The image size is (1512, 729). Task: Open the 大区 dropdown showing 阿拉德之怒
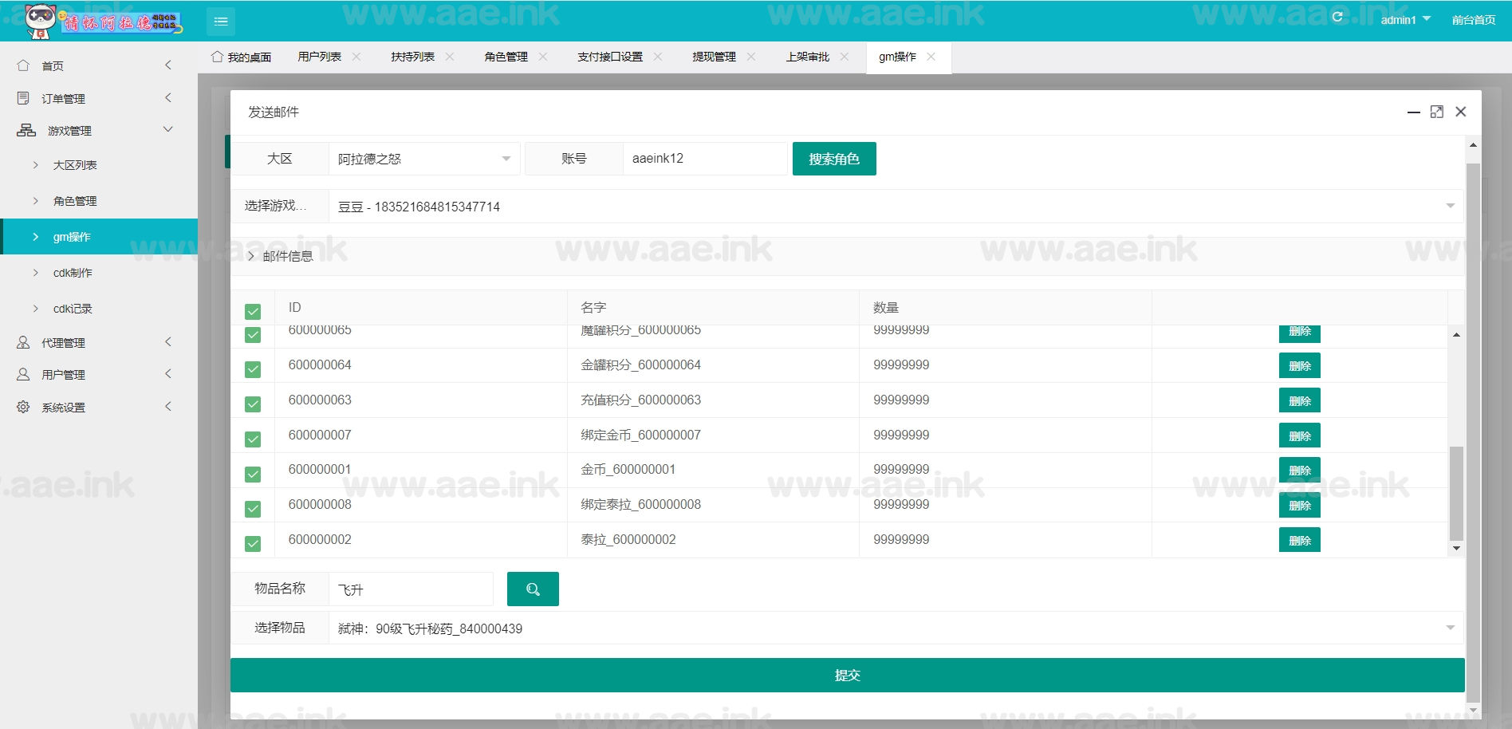[x=424, y=159]
